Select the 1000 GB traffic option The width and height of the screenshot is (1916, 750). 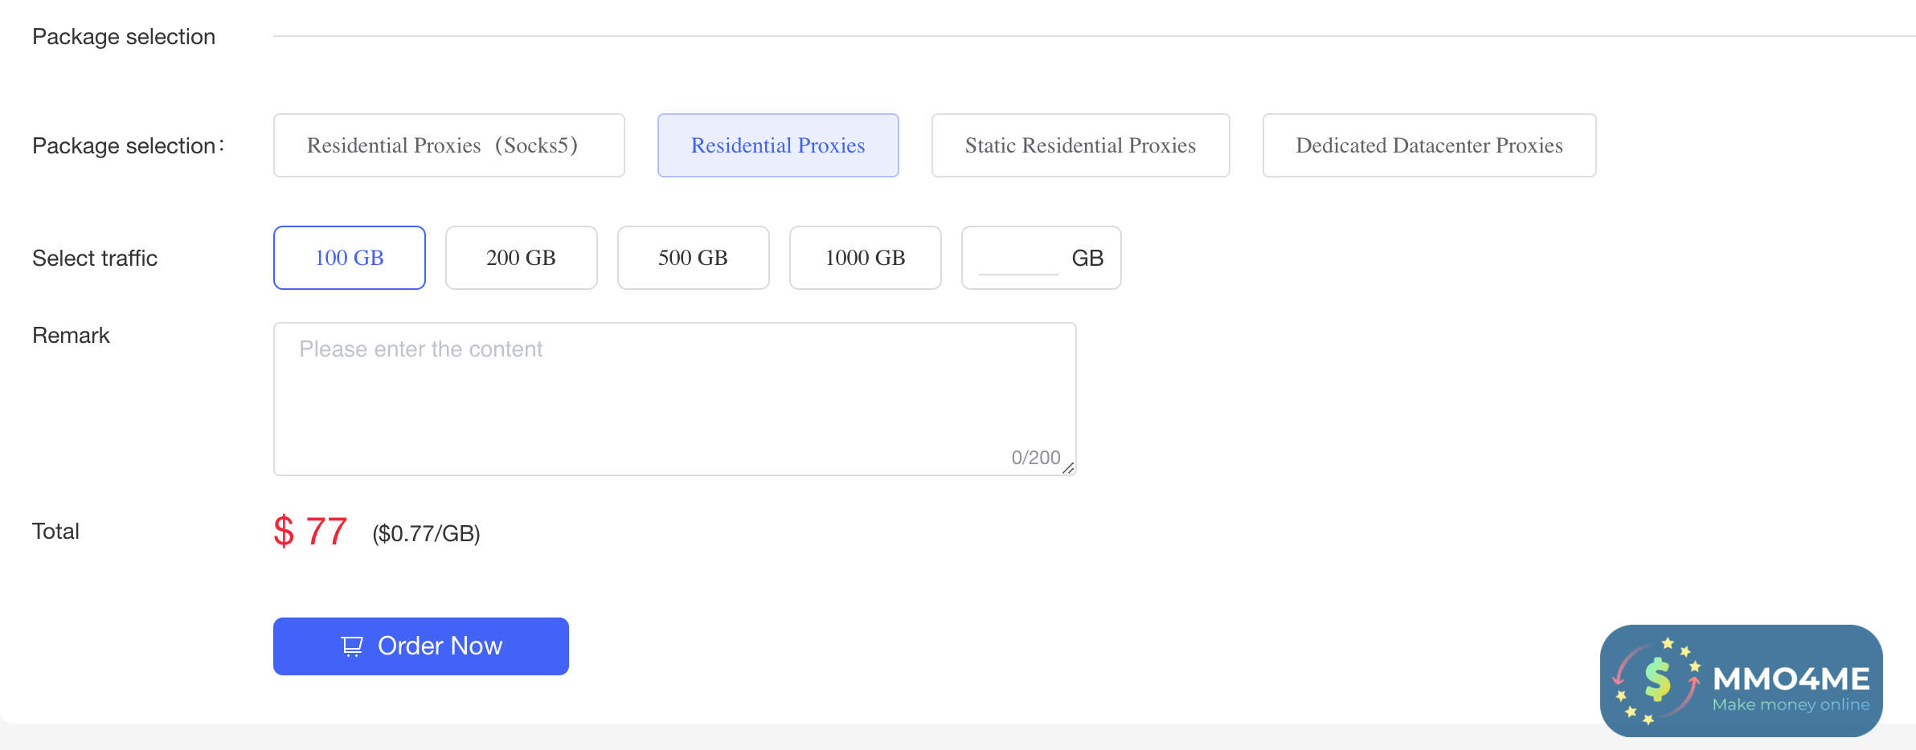[x=865, y=258]
